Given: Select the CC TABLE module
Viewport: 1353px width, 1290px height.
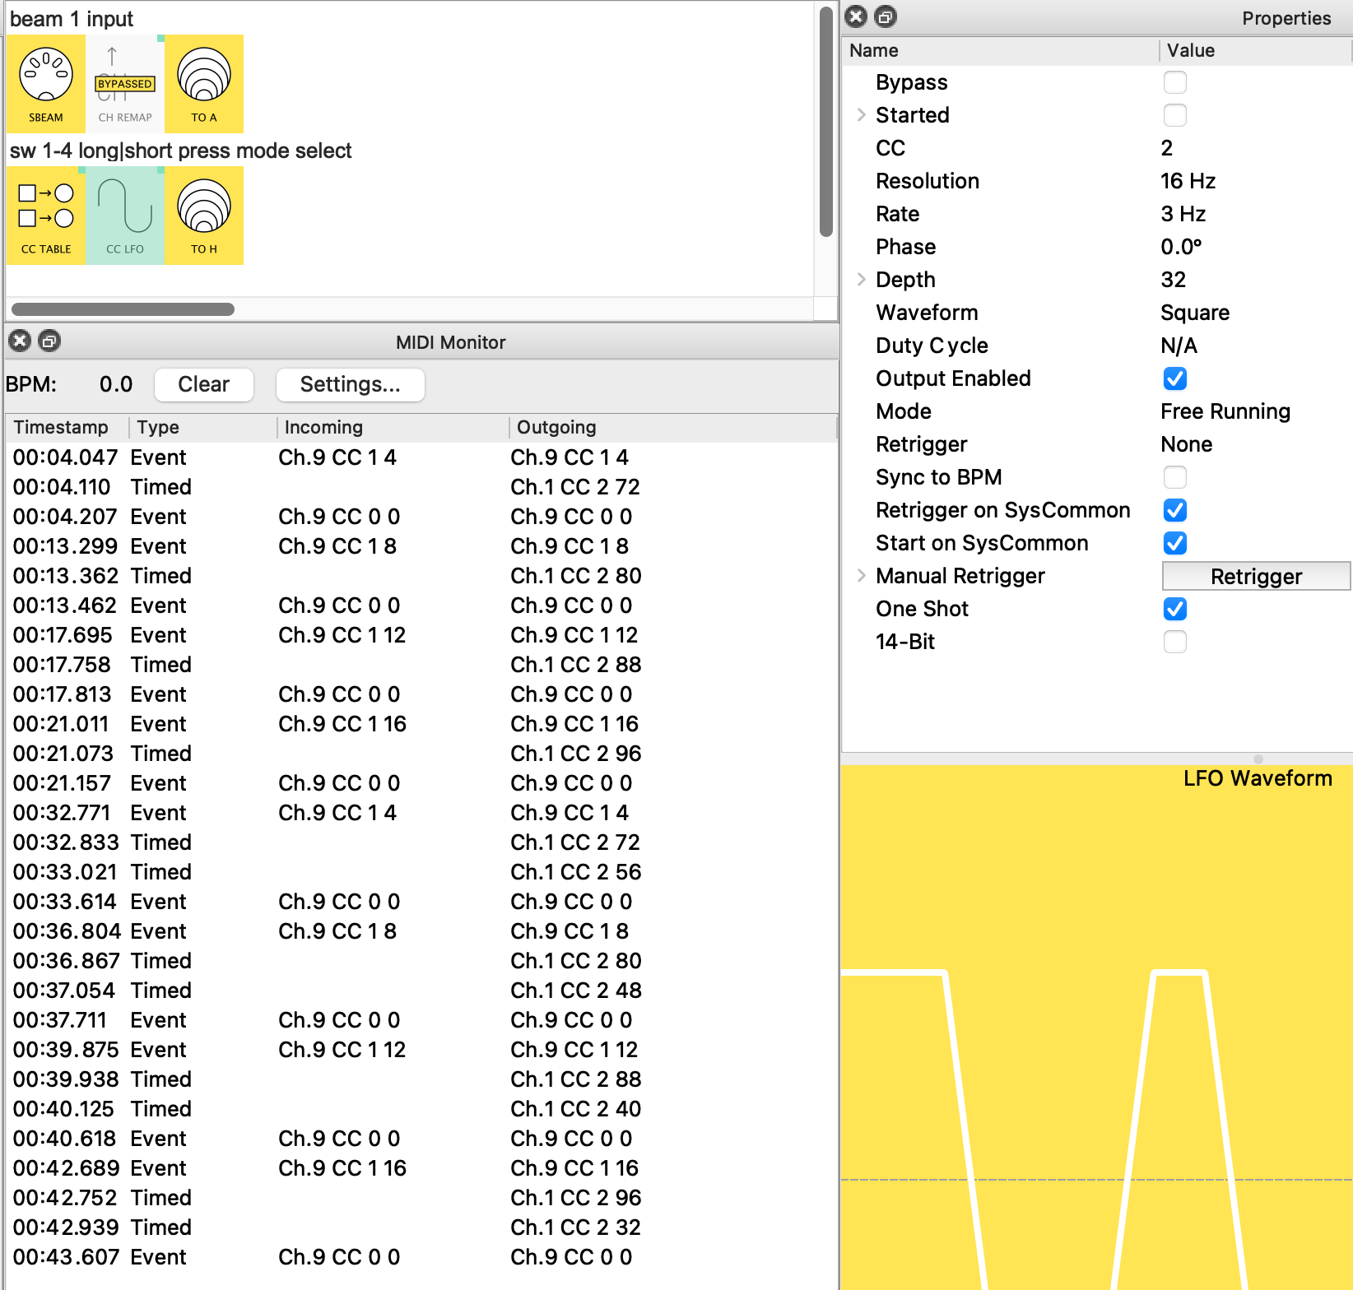Looking at the screenshot, I should [x=46, y=216].
